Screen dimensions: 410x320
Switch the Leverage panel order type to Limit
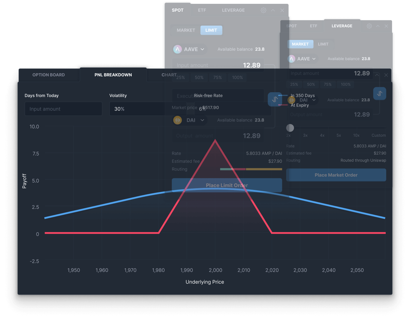coord(323,44)
